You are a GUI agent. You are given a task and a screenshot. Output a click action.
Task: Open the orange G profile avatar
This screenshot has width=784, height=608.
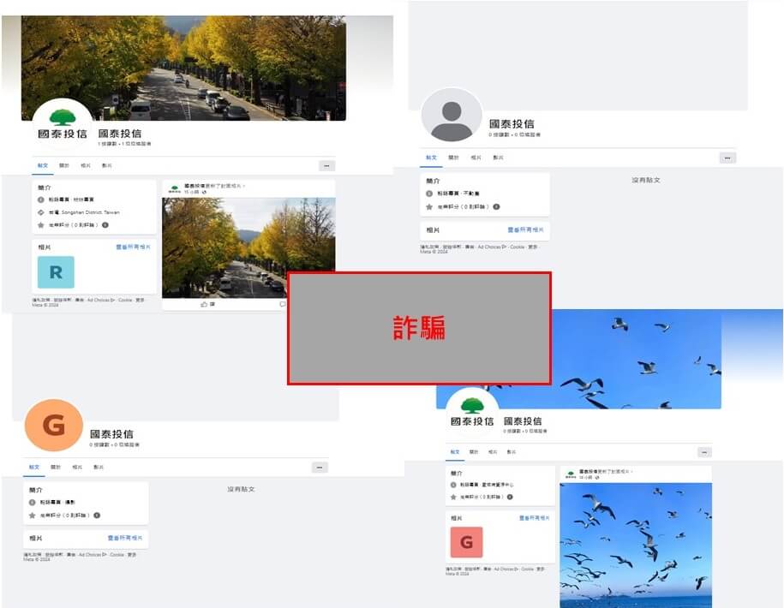(x=53, y=425)
